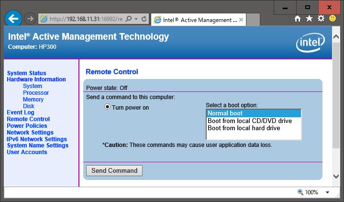This screenshot has width=344, height=202.
Task: Select the Turn power on radio button
Action: [107, 107]
